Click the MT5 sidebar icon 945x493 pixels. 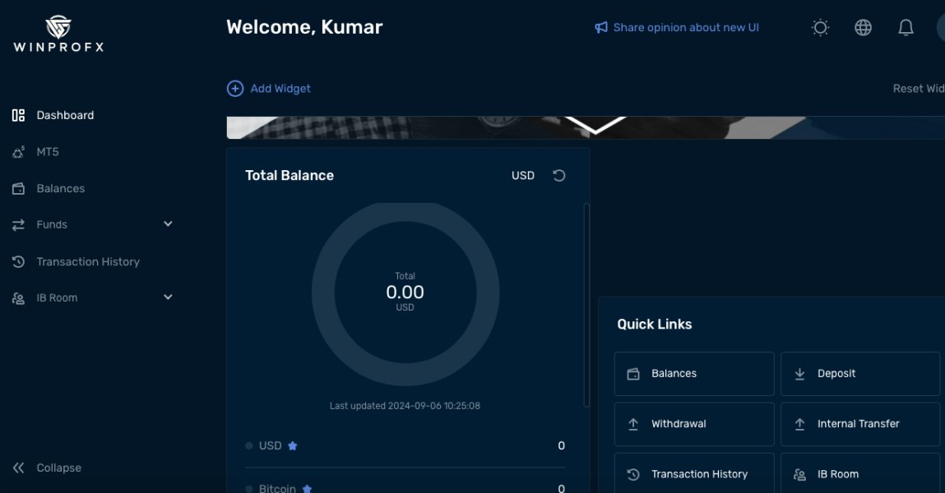pos(19,152)
